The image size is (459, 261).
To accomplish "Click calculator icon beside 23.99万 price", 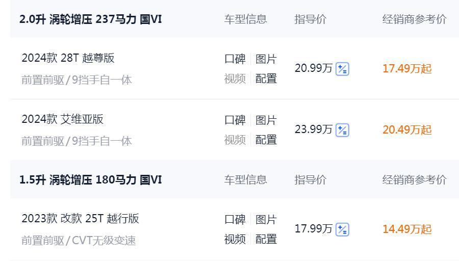I will click(342, 130).
